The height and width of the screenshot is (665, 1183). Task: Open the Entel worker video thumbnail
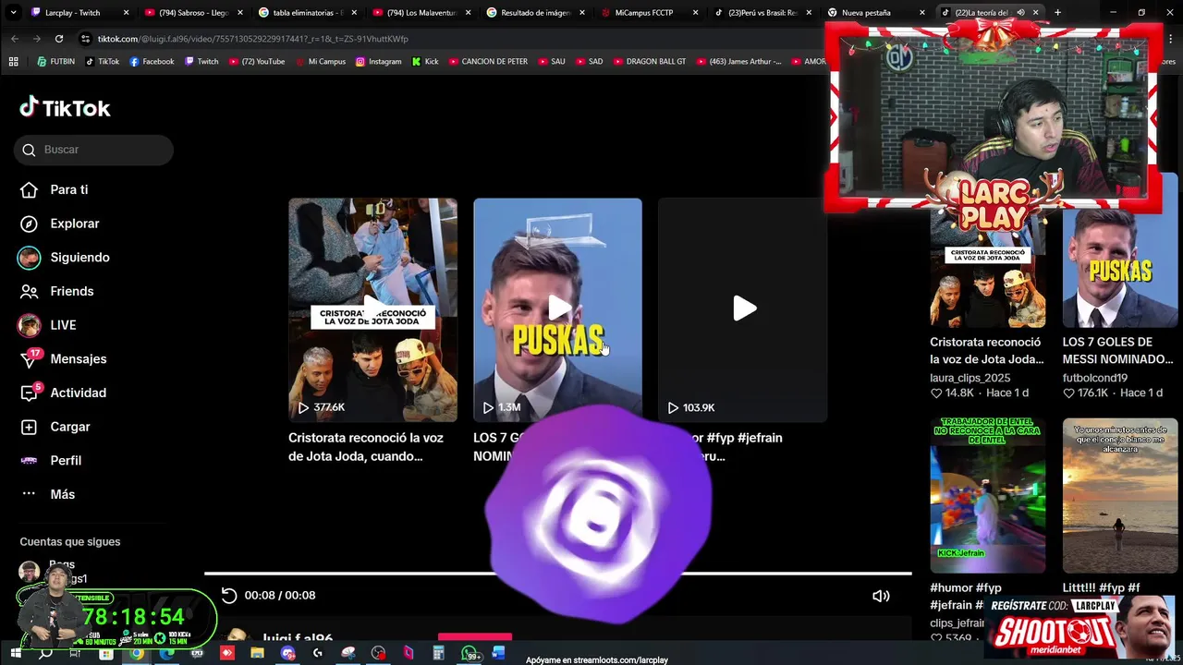(x=987, y=496)
